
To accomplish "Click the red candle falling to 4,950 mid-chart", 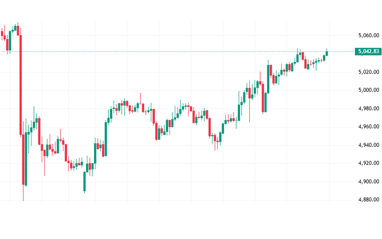I will click(x=210, y=127).
